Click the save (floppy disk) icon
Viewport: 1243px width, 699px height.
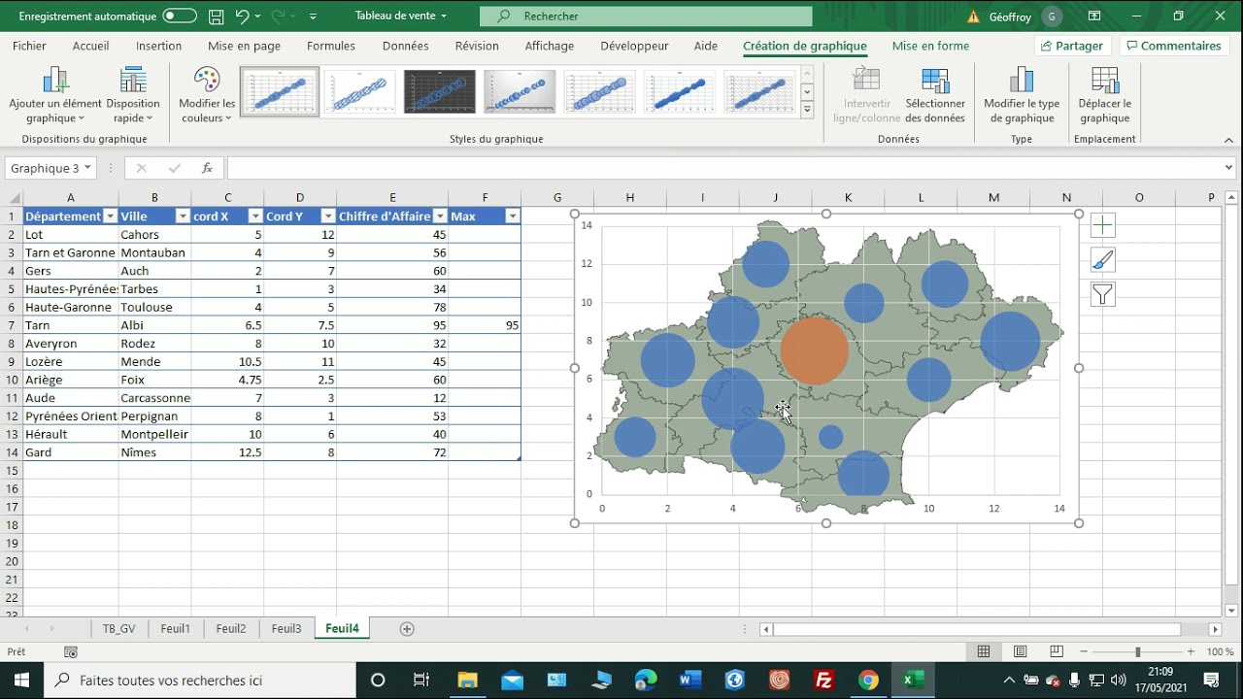217,17
